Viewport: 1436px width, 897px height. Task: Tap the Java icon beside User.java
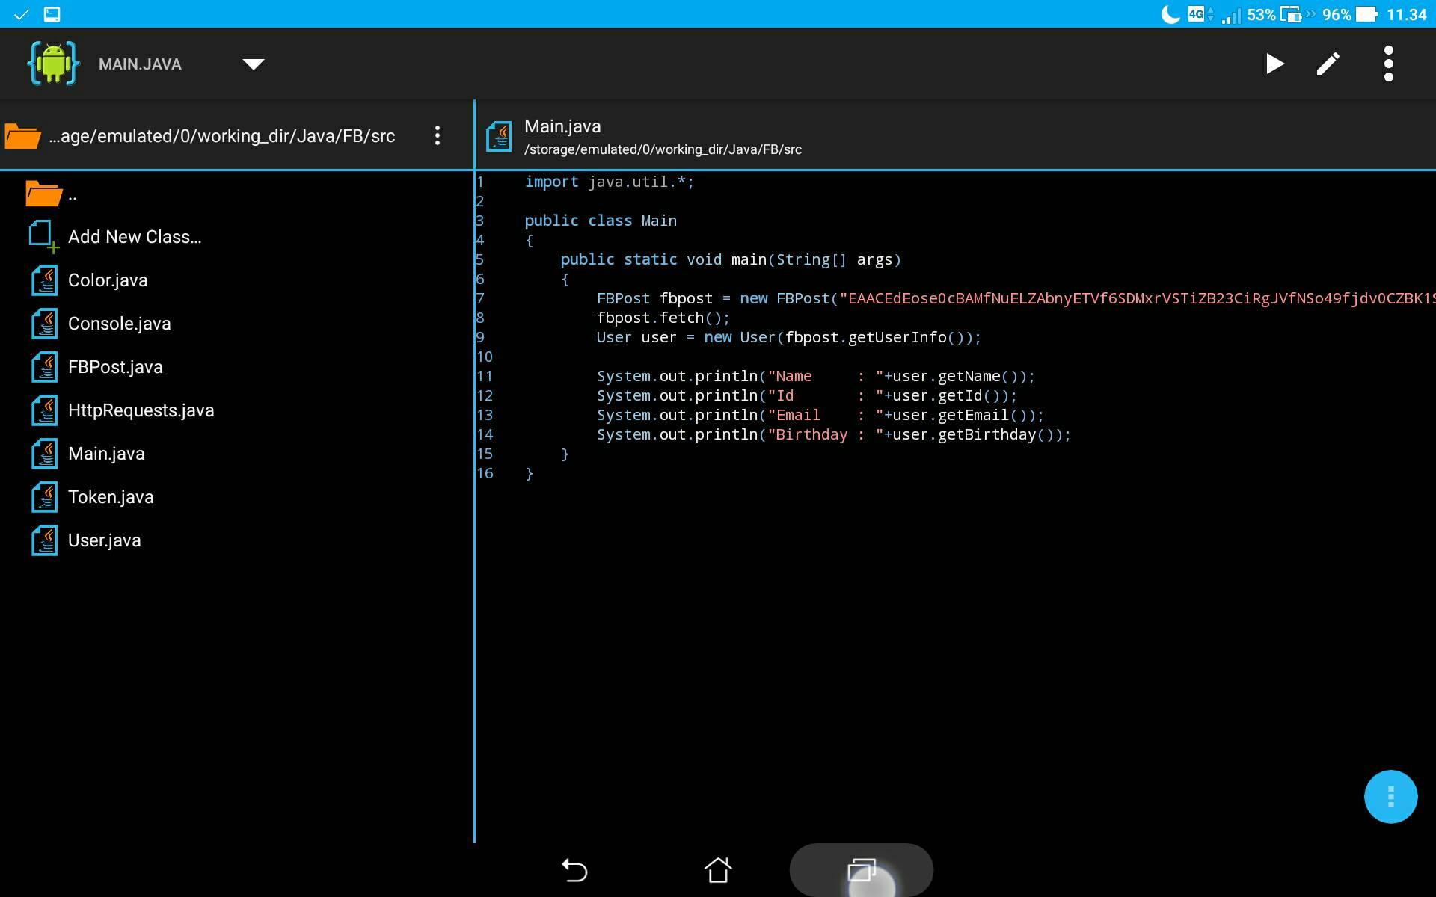point(45,540)
